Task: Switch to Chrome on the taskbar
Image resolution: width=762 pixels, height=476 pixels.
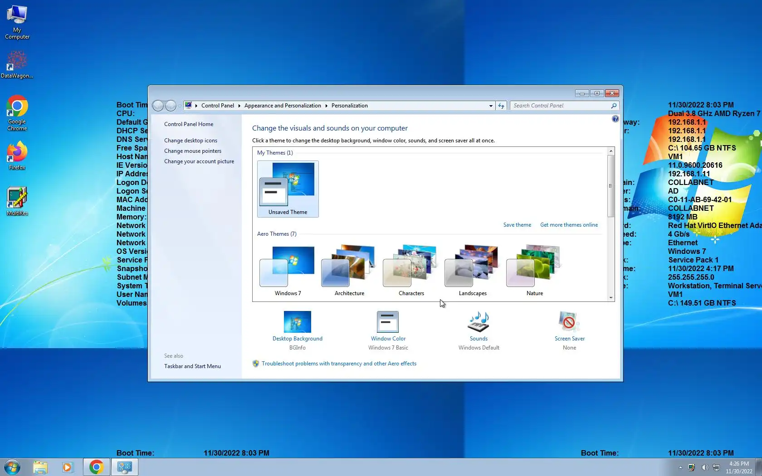Action: click(96, 467)
